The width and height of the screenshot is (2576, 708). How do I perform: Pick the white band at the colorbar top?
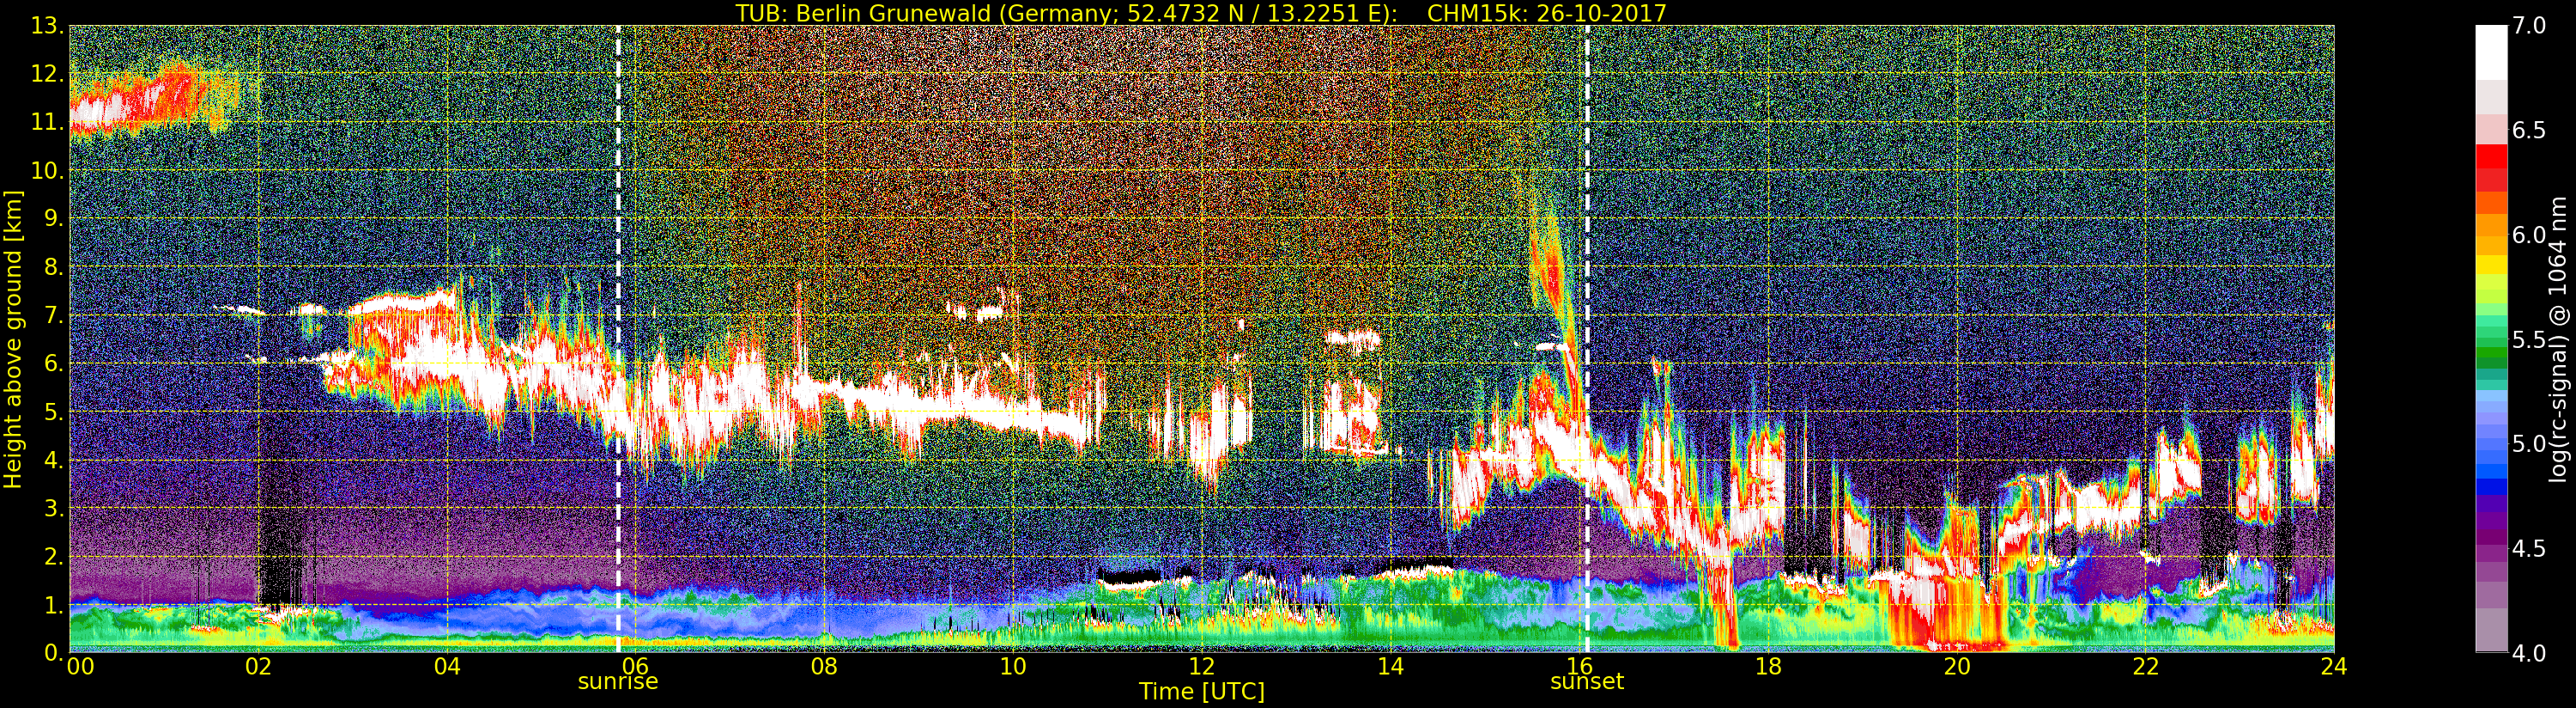pyautogui.click(x=2491, y=52)
